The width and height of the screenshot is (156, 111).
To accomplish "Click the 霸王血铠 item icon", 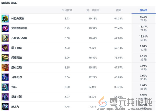I will (x=5, y=48).
